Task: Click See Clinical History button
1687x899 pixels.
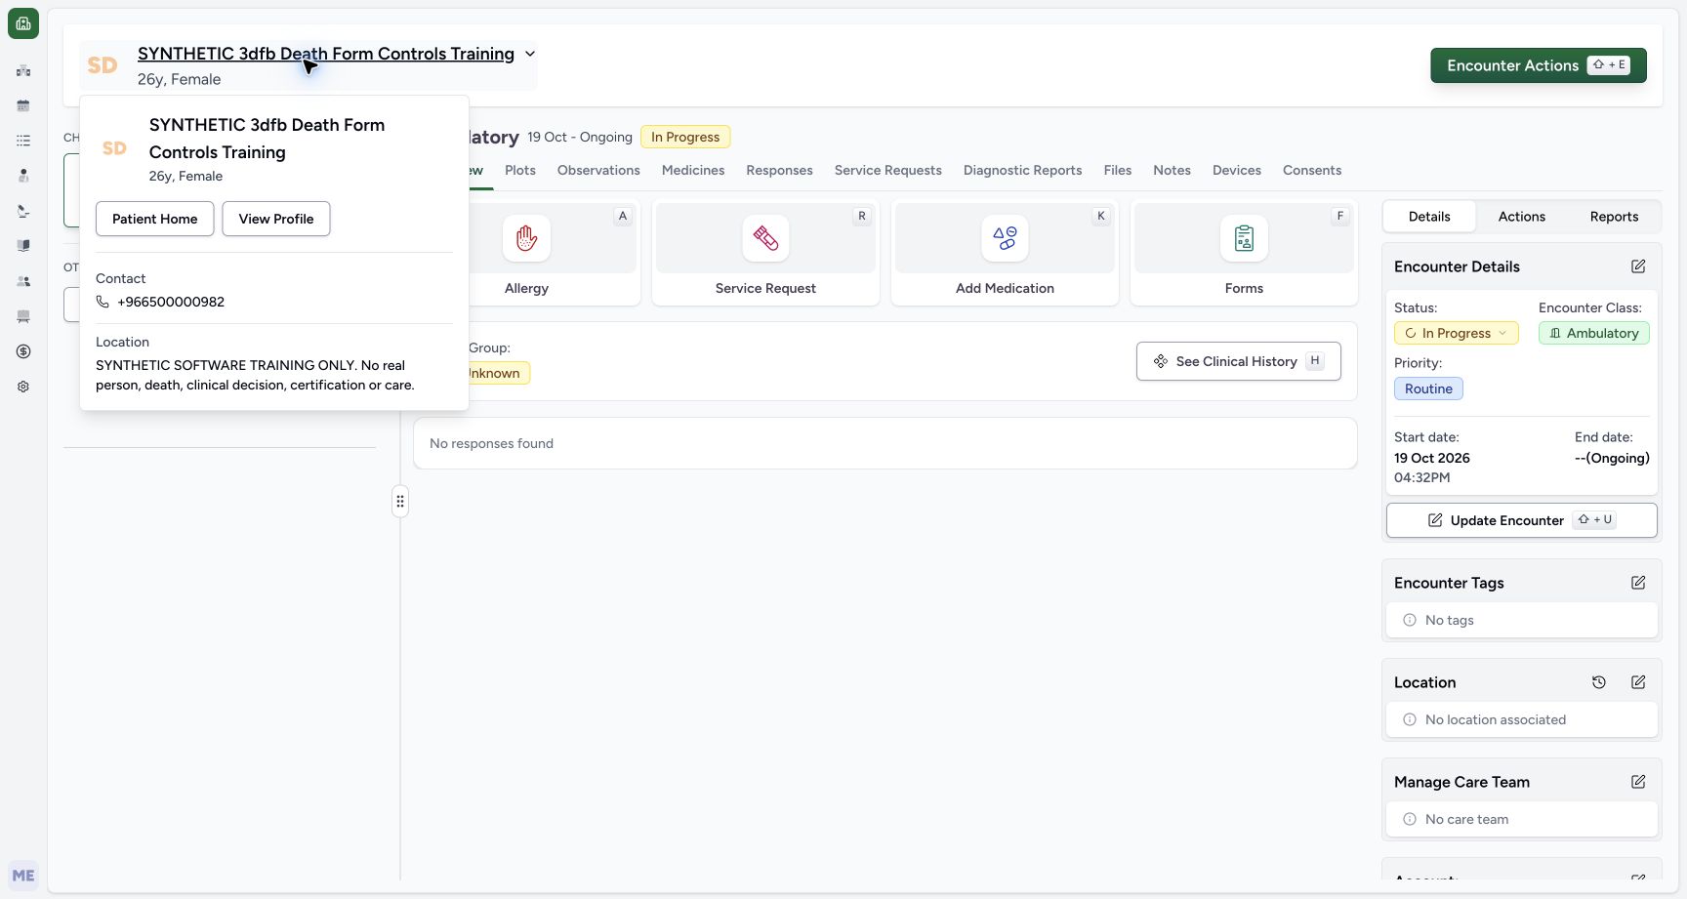Action: [x=1238, y=361]
